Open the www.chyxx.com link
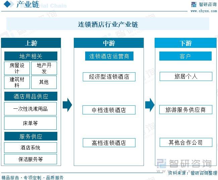218x180 pixels. pos(204,11)
